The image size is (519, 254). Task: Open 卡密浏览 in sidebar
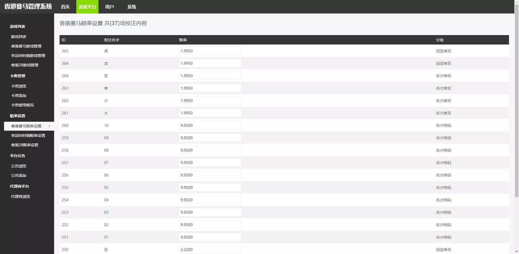tap(19, 86)
